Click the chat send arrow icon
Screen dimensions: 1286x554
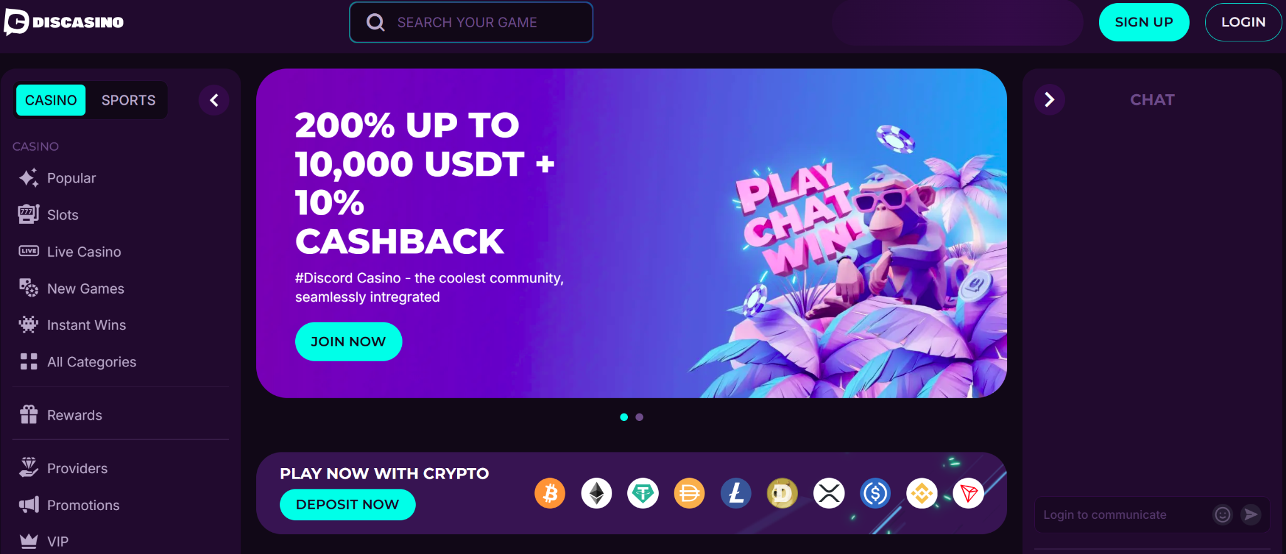tap(1251, 515)
